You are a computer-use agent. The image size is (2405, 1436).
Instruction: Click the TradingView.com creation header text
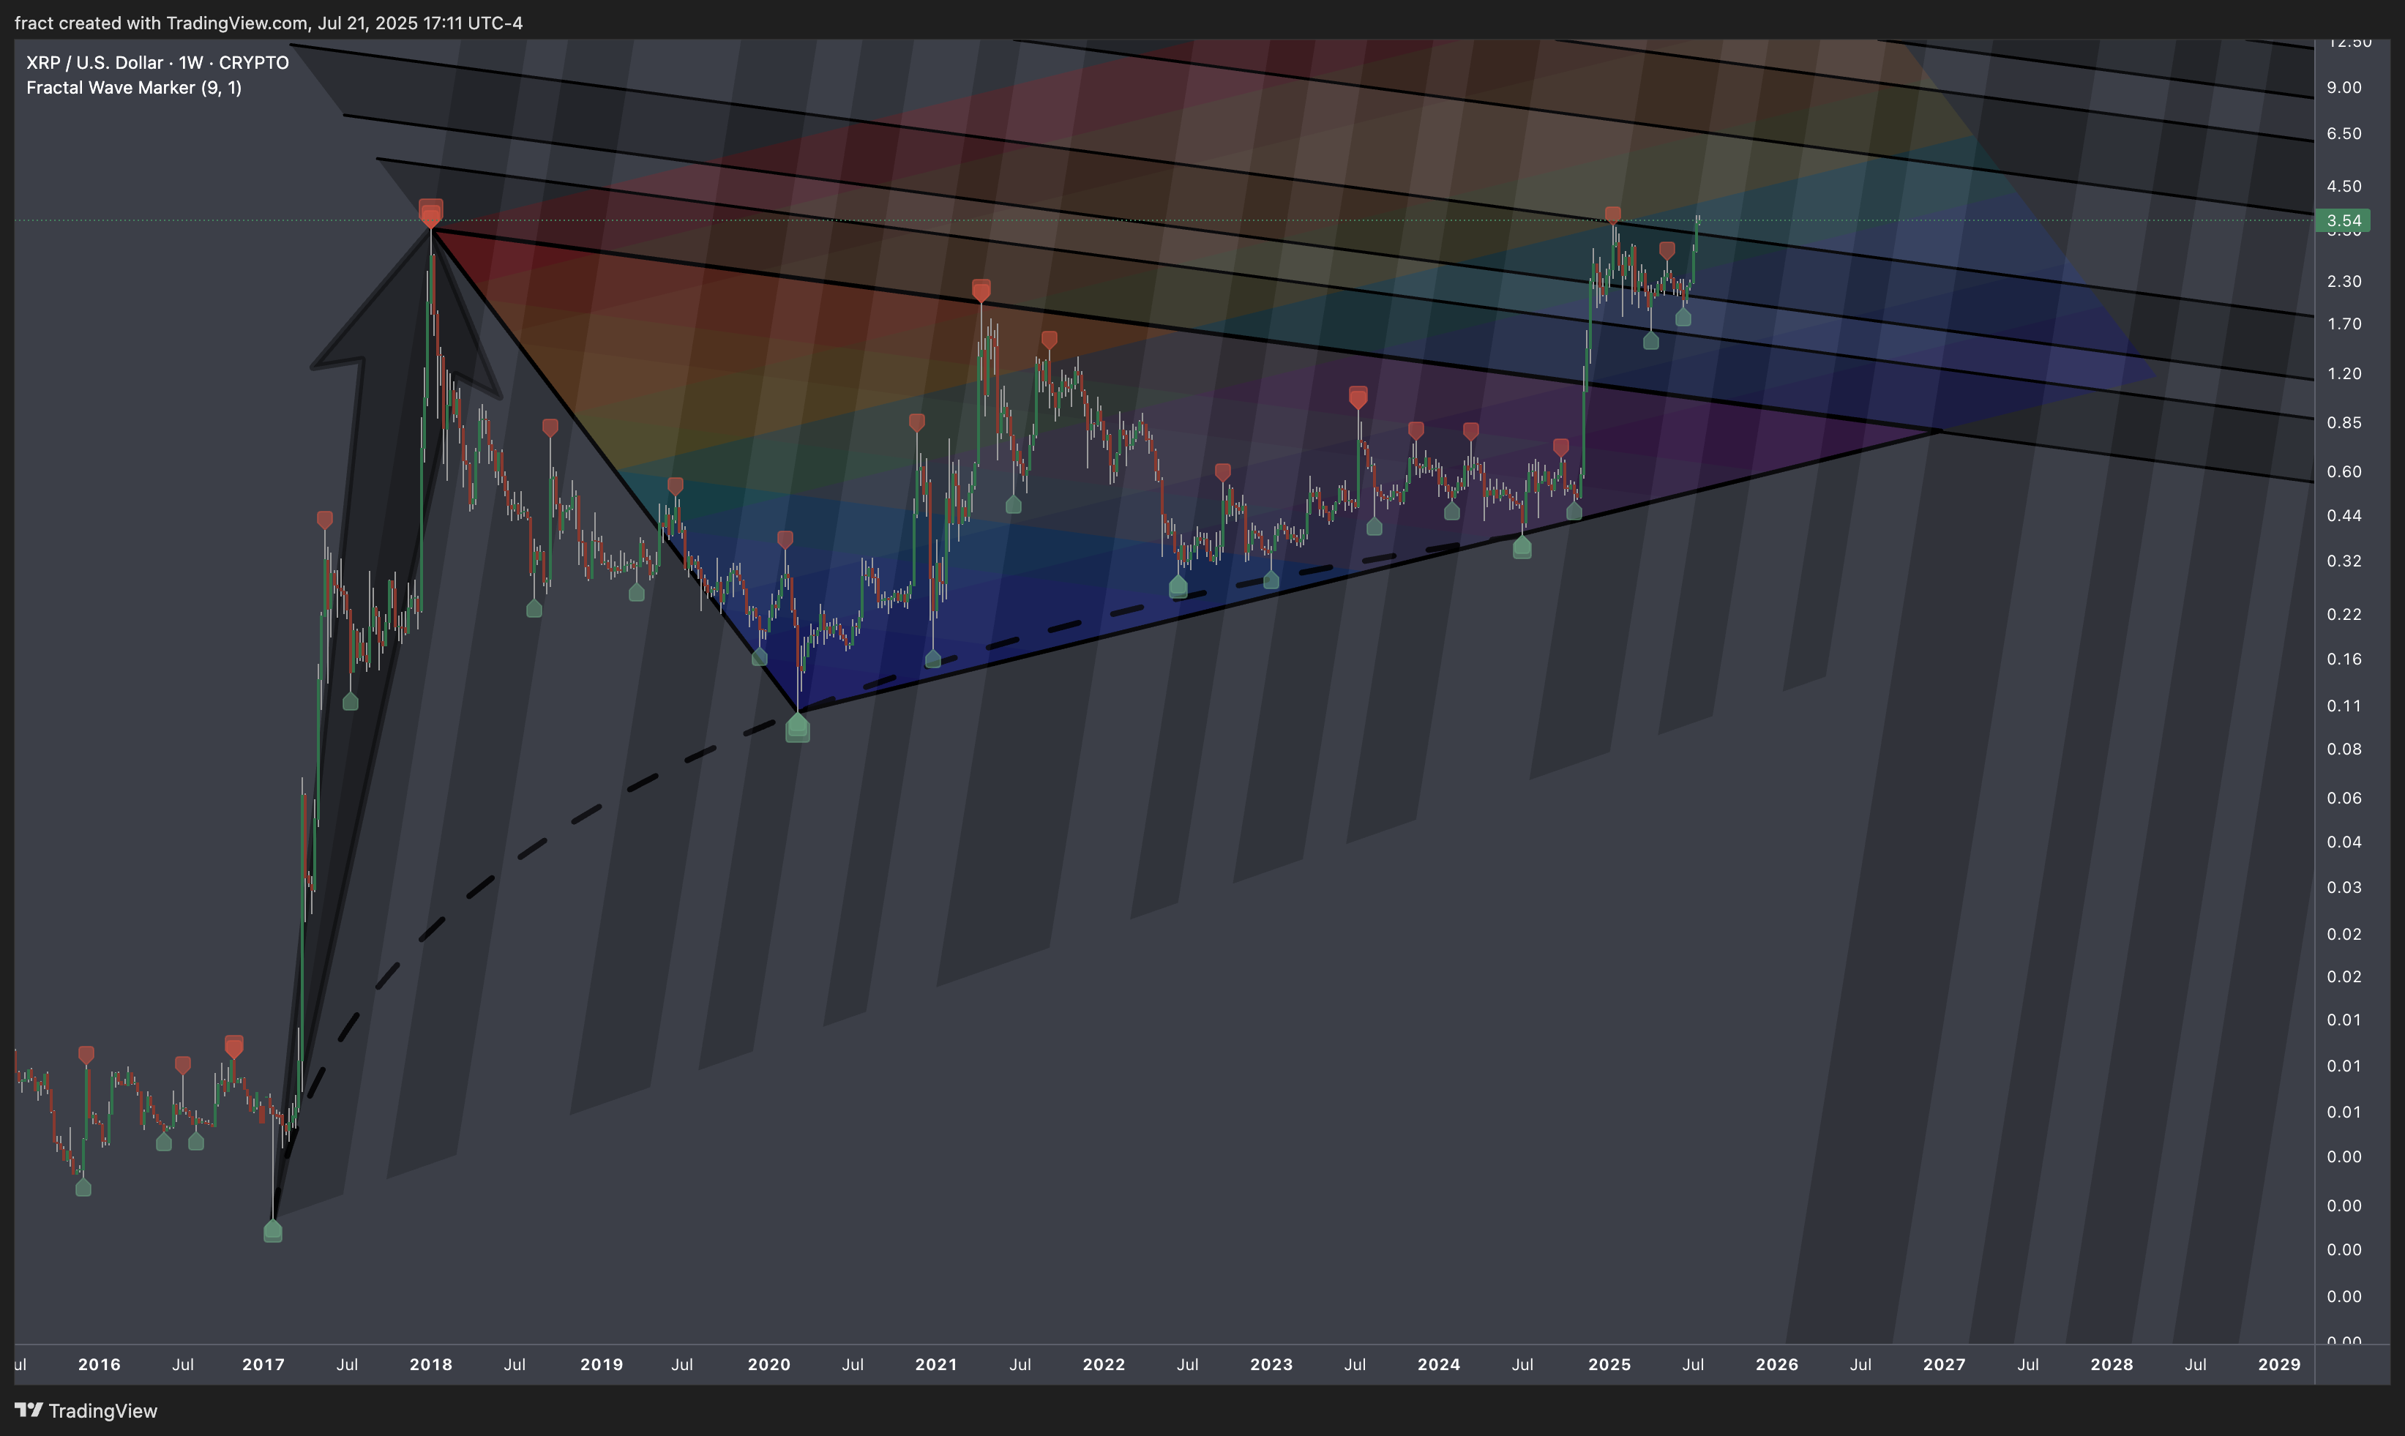coord(268,22)
